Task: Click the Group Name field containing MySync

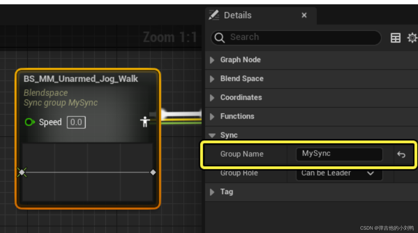Action: pos(339,154)
